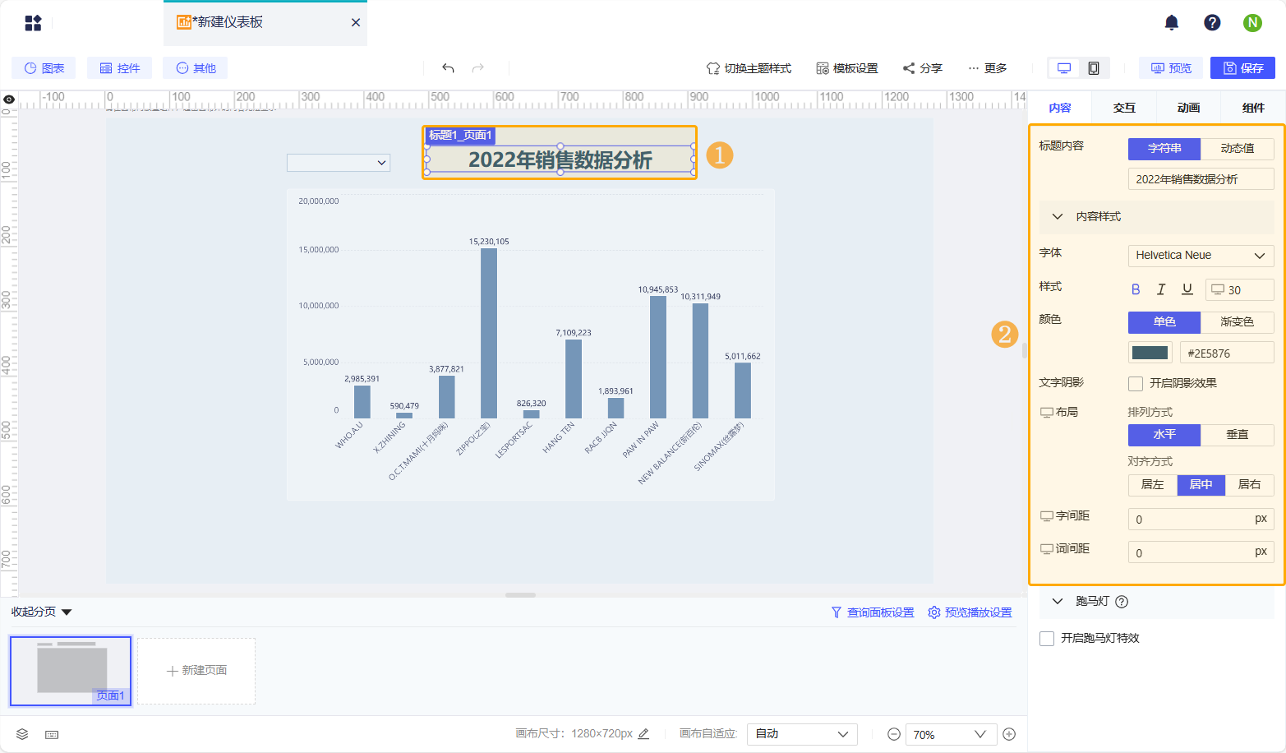This screenshot has height=753, width=1286.
Task: Edit font size 30 field
Action: (1240, 290)
